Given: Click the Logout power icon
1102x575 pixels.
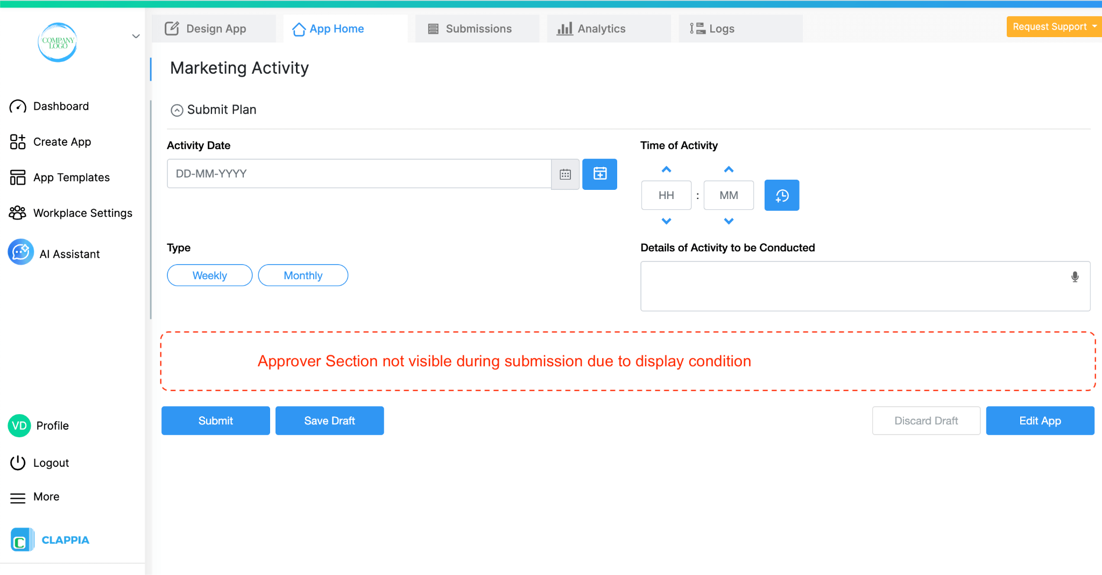Looking at the screenshot, I should tap(17, 462).
